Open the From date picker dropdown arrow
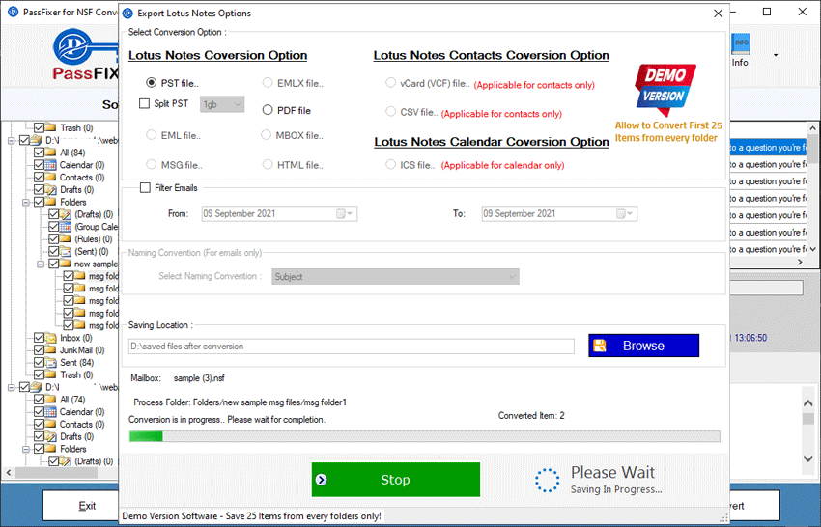The width and height of the screenshot is (821, 527). coord(351,213)
